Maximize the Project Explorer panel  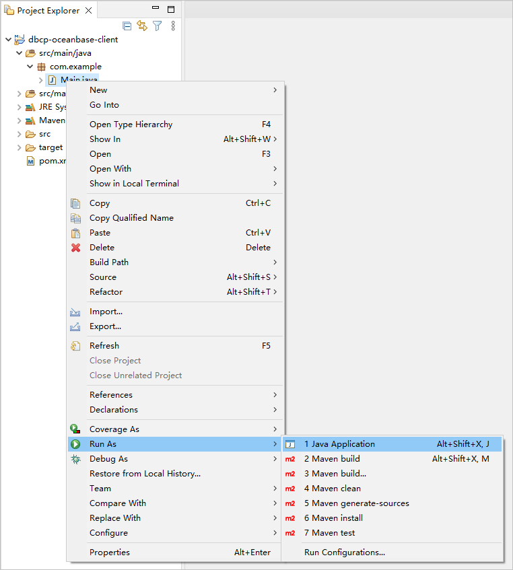pyautogui.click(x=171, y=9)
